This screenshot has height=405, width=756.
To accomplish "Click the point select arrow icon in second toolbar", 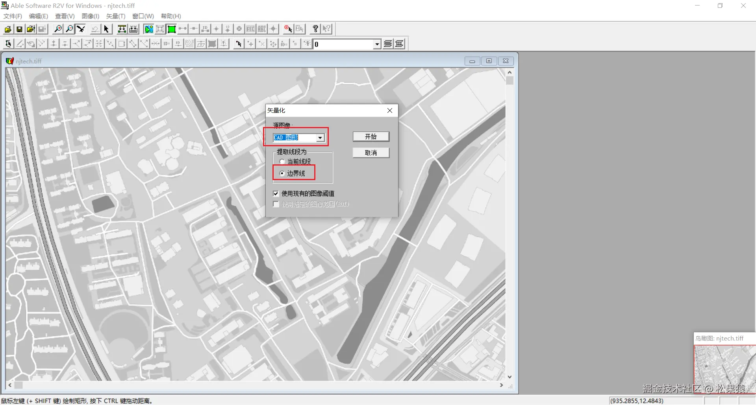I will point(239,44).
